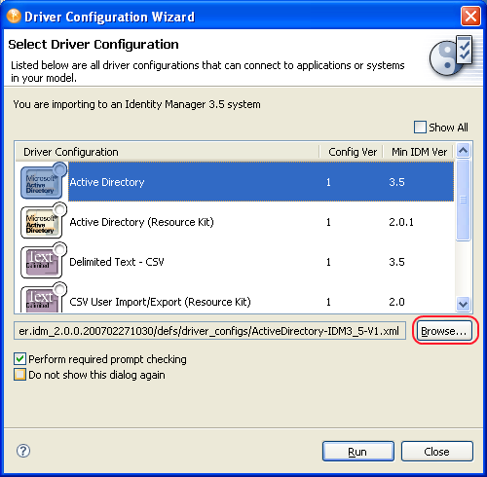
Task: Click the 2.0.1 Min IDM version cell
Action: (x=401, y=222)
